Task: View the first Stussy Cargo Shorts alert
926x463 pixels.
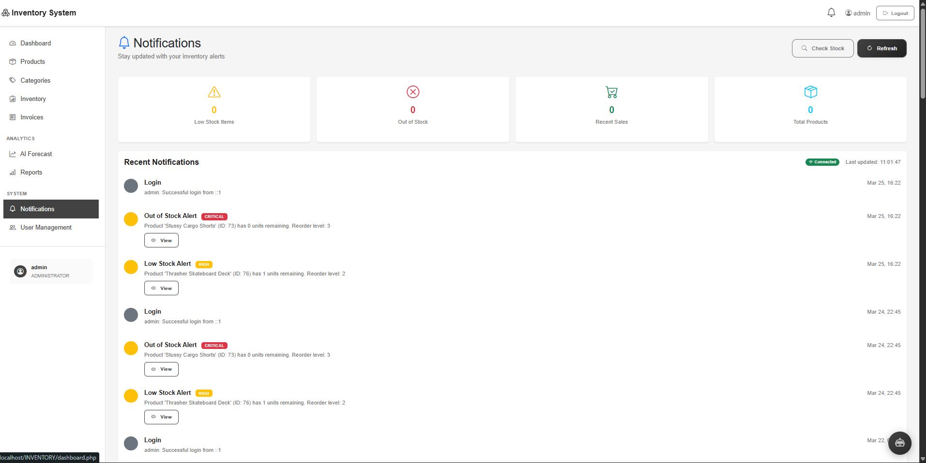Action: click(161, 241)
